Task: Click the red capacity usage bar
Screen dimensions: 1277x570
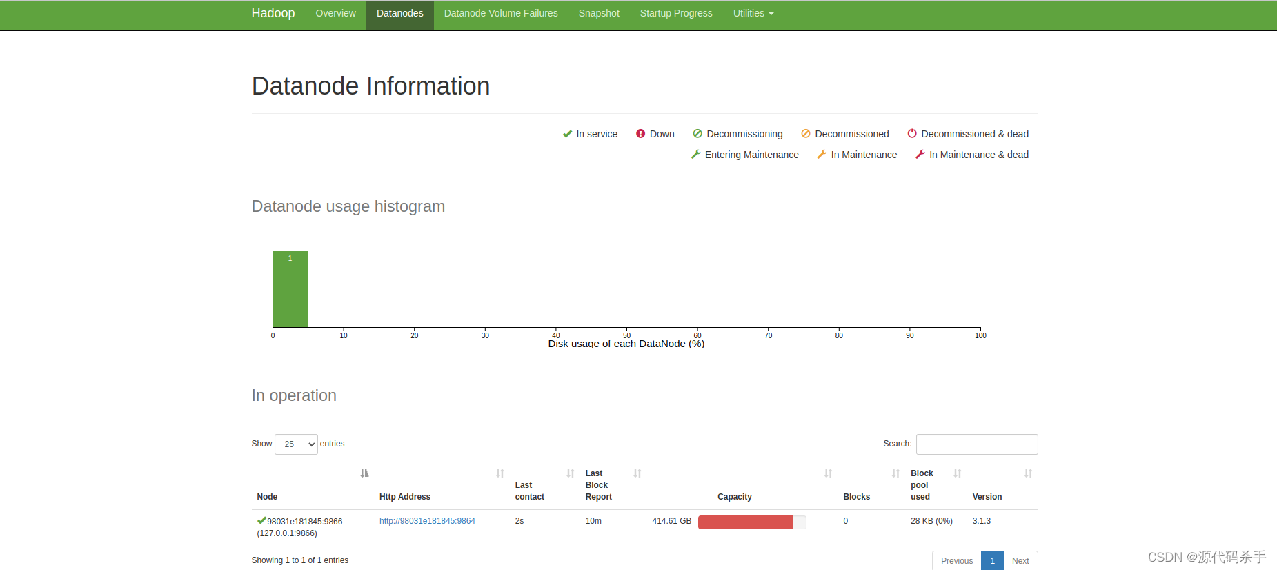Action: pos(746,522)
